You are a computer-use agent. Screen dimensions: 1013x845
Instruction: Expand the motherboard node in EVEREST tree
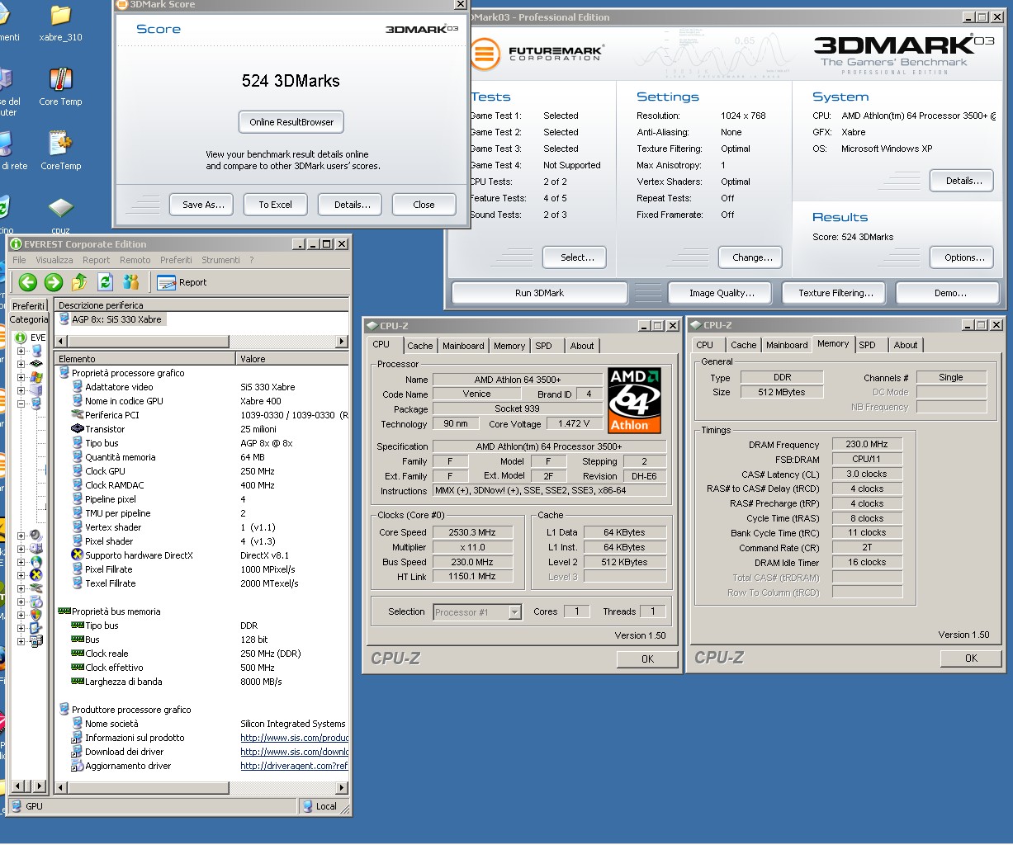point(21,364)
